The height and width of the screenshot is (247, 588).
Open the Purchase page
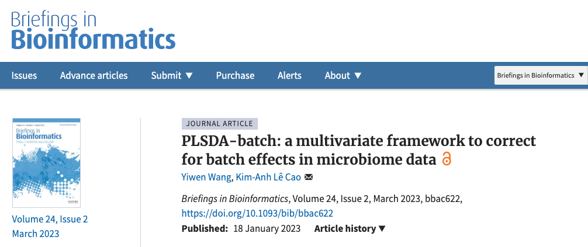click(235, 75)
